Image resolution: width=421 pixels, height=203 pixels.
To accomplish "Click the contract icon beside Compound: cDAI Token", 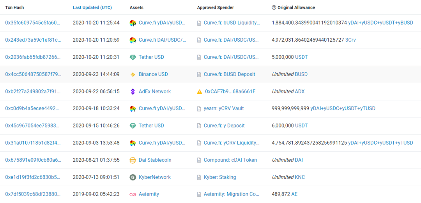I will (199, 160).
